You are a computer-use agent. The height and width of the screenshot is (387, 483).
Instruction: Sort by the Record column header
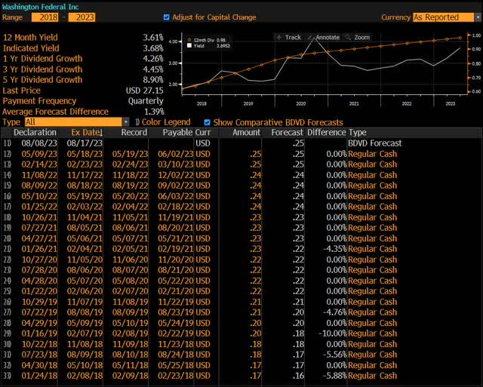(134, 132)
